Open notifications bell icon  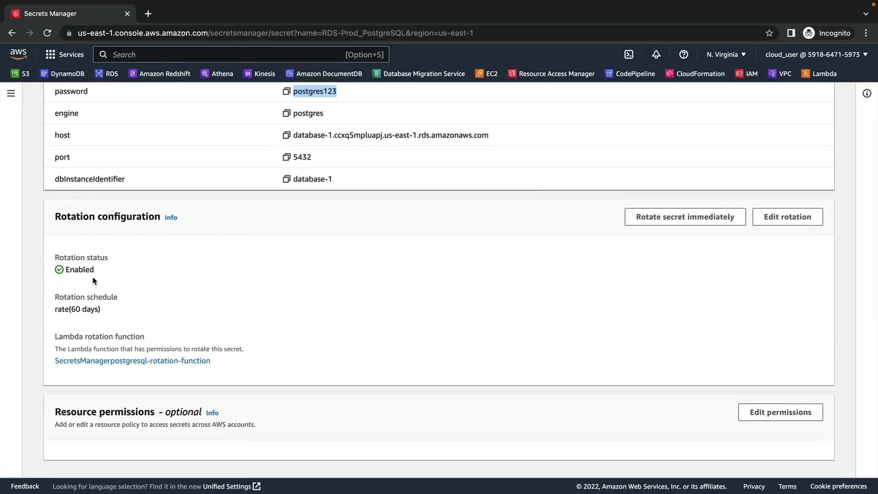tap(656, 54)
